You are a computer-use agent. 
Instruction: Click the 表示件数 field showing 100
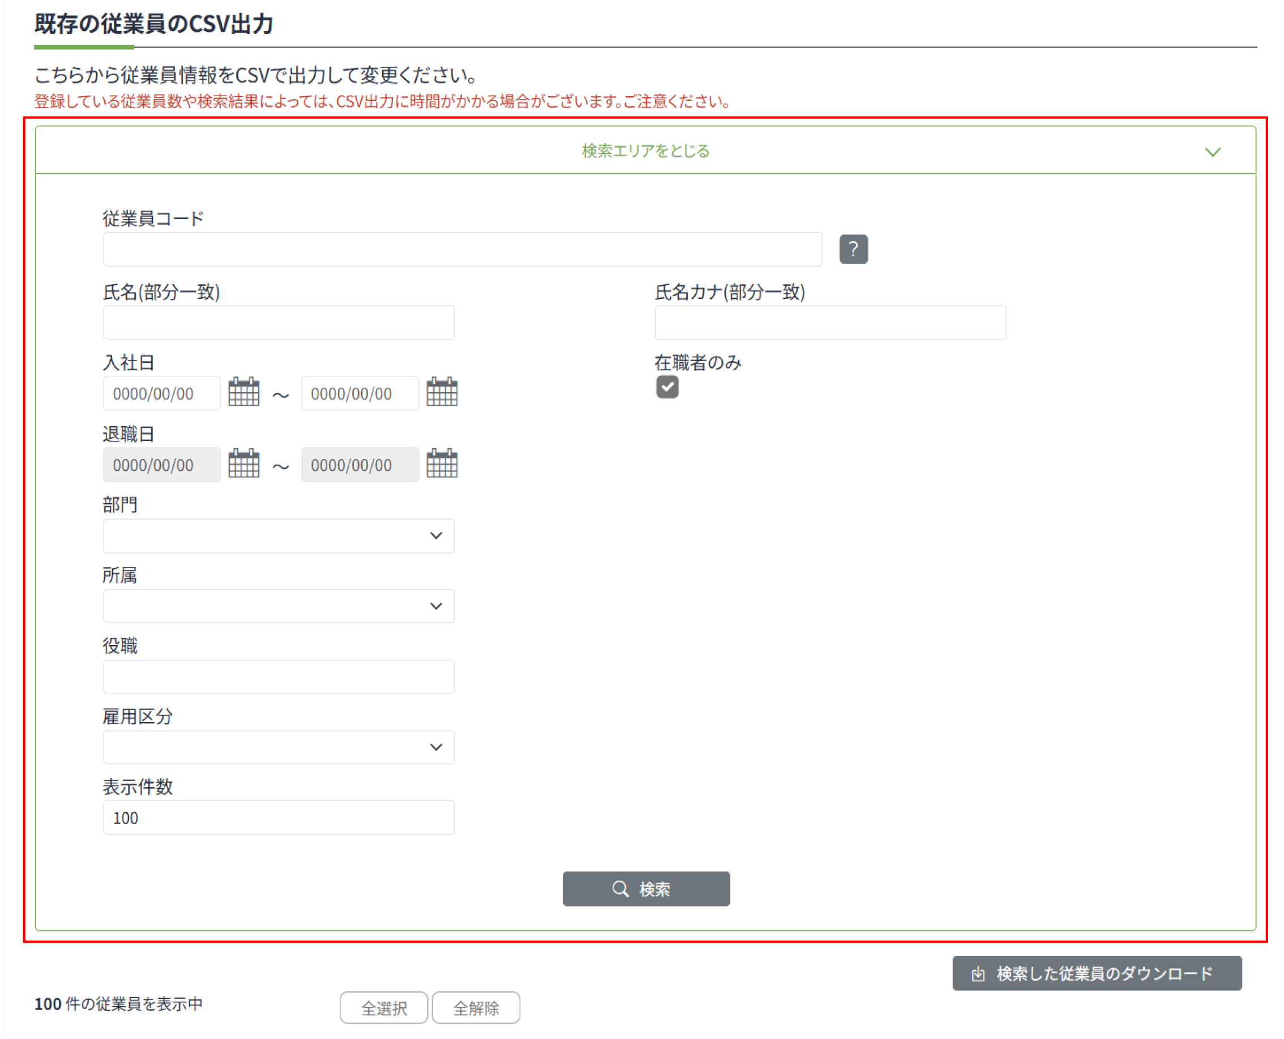tap(279, 818)
